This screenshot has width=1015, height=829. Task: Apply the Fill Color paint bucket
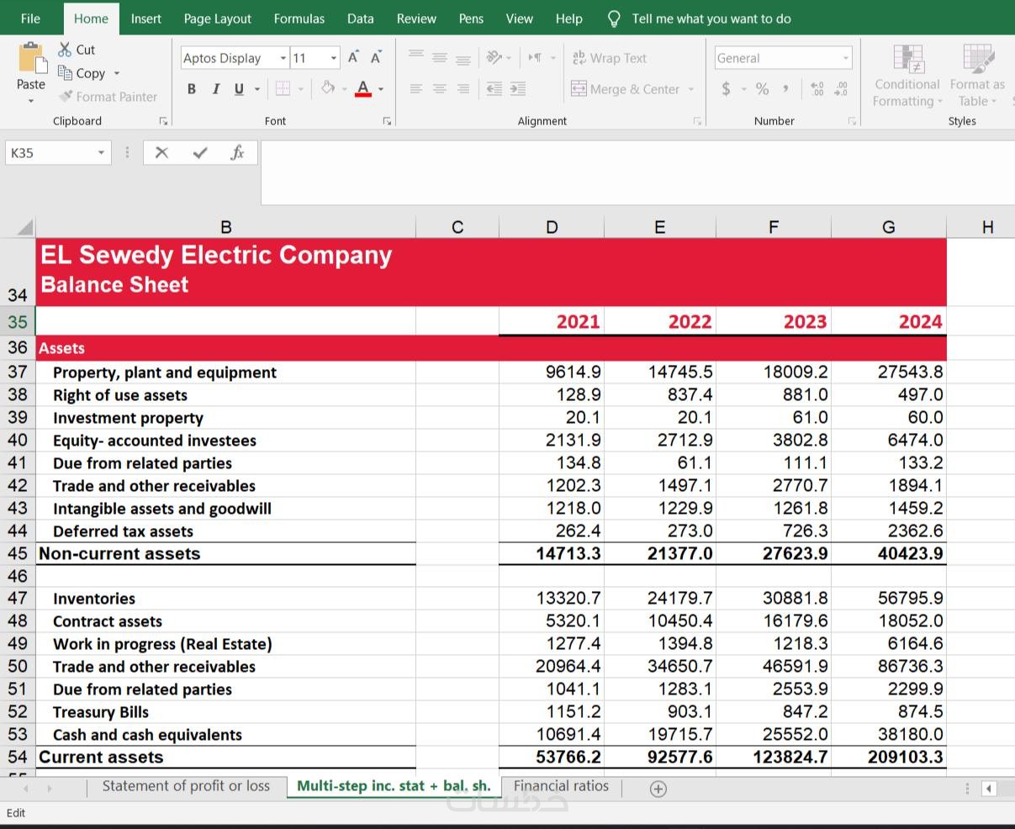(328, 87)
